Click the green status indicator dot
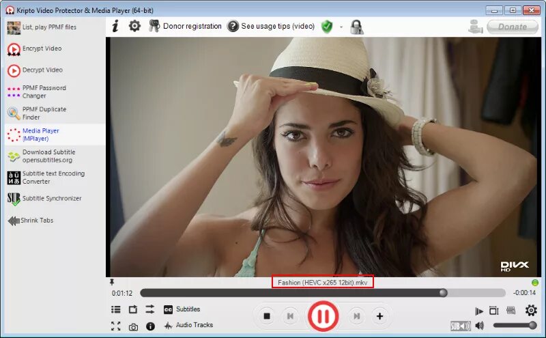Viewport: 546px width, 338px height. point(535,283)
